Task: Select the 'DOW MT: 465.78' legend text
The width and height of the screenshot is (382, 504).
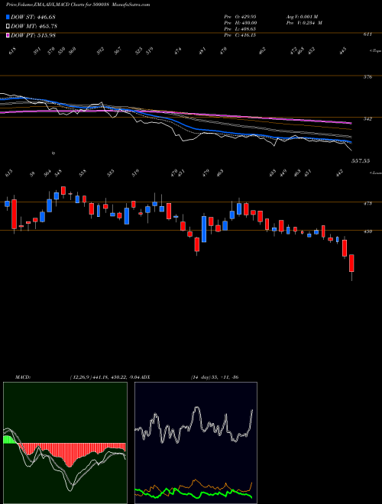Action: (x=34, y=26)
